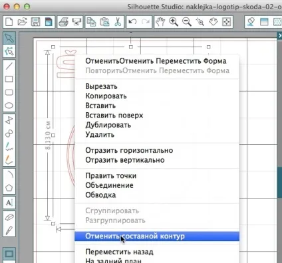Select the Polygon drawing tool

[9, 120]
